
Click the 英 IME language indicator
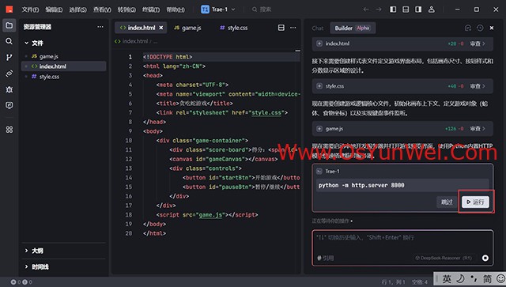447,278
